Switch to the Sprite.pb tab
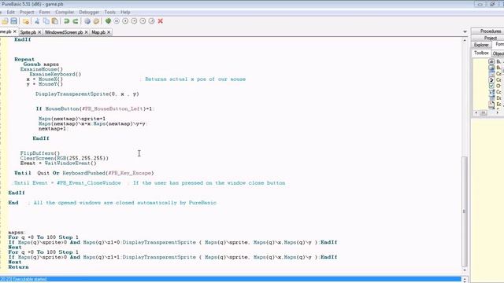504x283 pixels. pos(28,32)
